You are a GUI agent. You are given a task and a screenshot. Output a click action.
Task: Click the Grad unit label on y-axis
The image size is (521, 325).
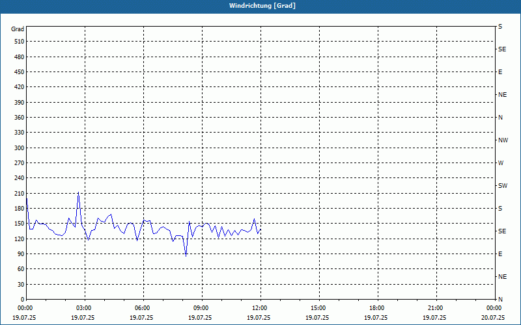point(18,29)
